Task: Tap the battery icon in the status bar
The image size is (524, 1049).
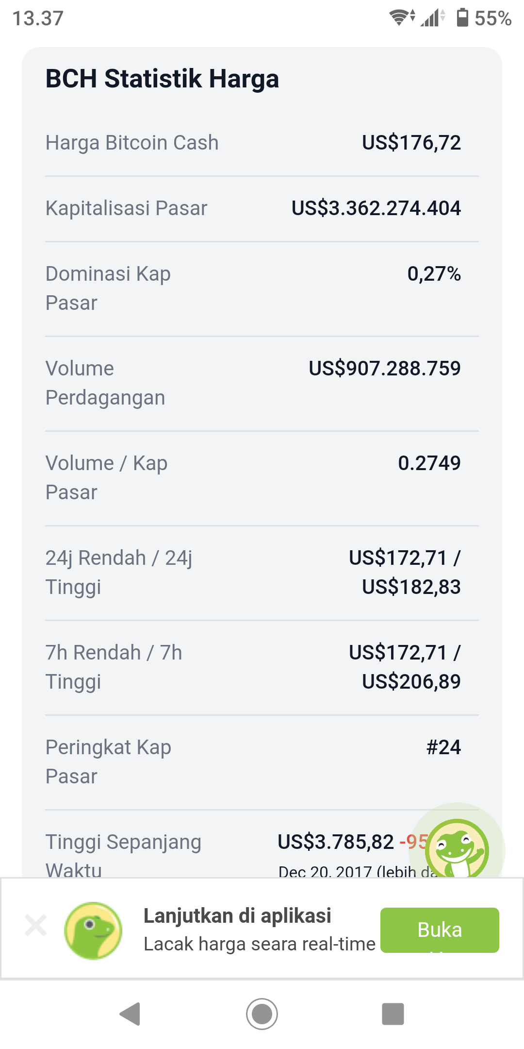Action: click(463, 17)
